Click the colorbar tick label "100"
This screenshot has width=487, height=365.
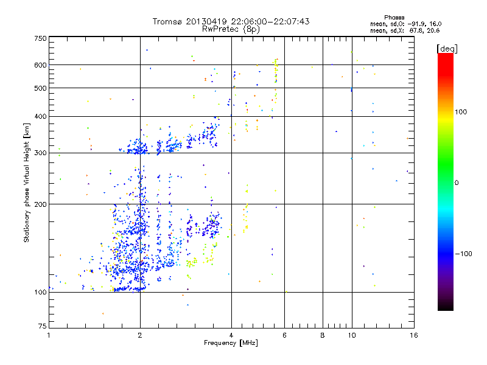[x=461, y=112]
